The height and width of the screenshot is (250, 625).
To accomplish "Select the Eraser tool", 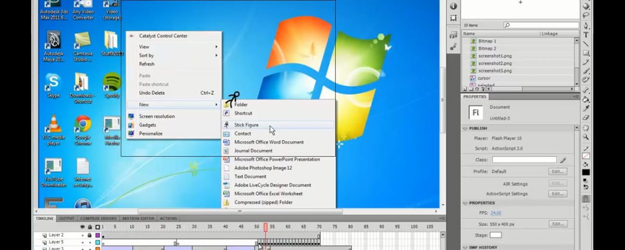I will pos(585,117).
